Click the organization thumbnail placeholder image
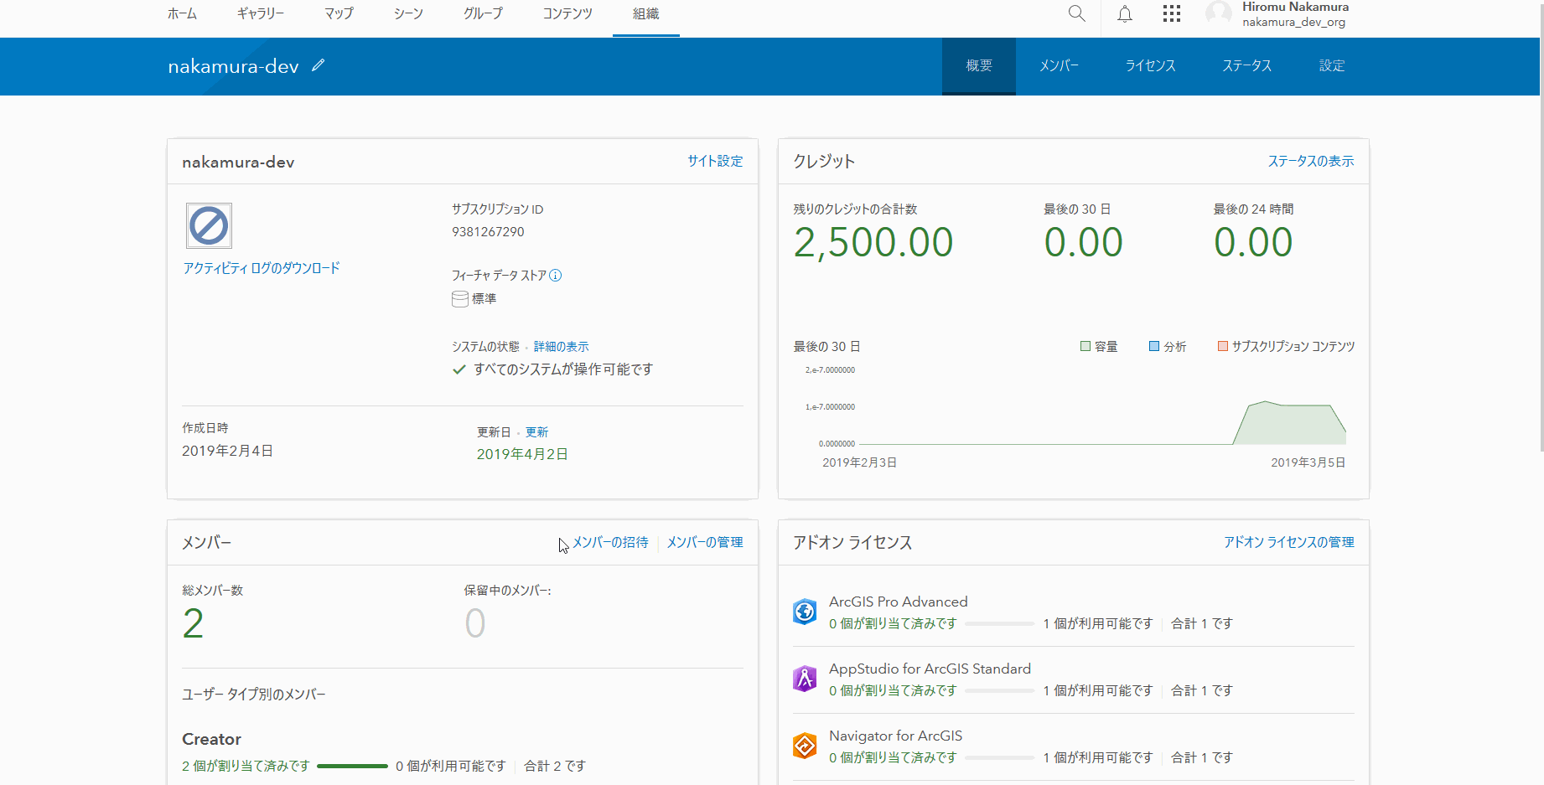Screen dimensions: 1544x785 209,225
